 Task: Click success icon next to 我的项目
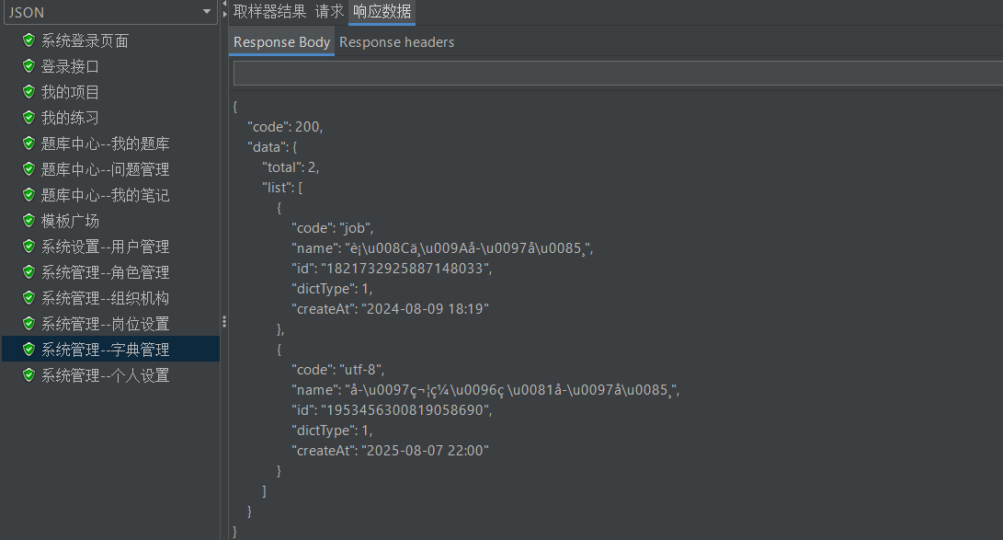[28, 91]
